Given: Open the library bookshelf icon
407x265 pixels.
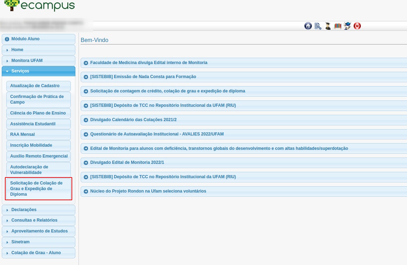Looking at the screenshot, I should (338, 26).
